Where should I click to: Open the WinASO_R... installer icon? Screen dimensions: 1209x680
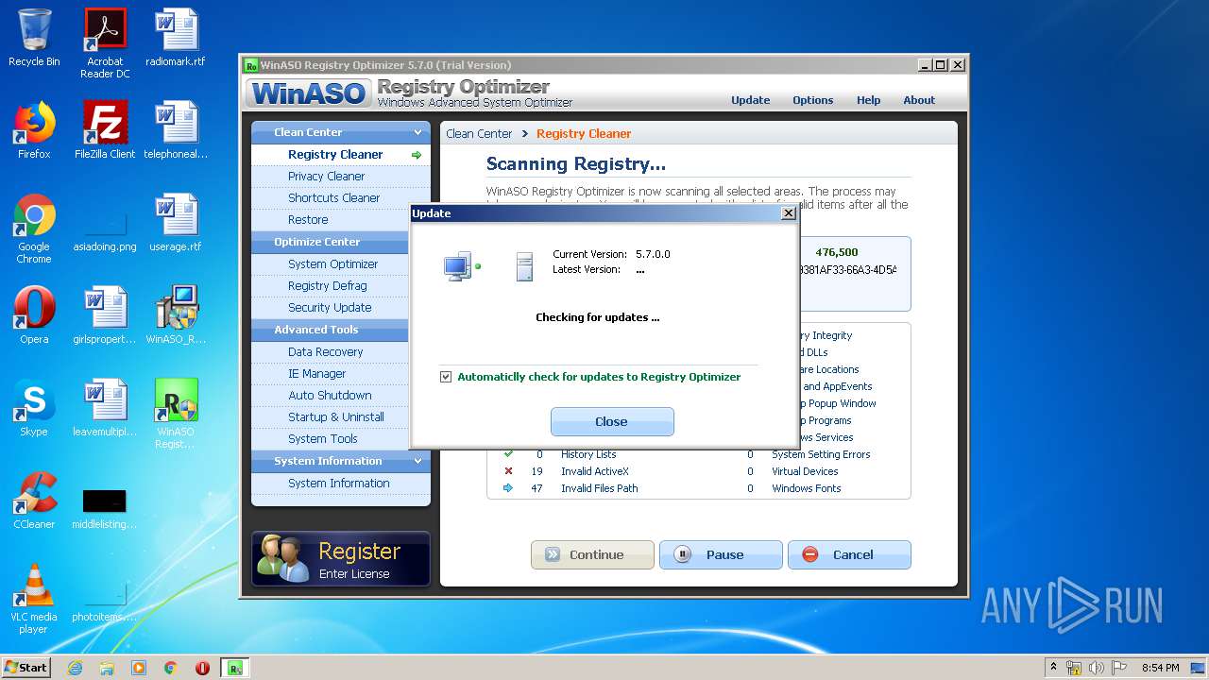[176, 315]
